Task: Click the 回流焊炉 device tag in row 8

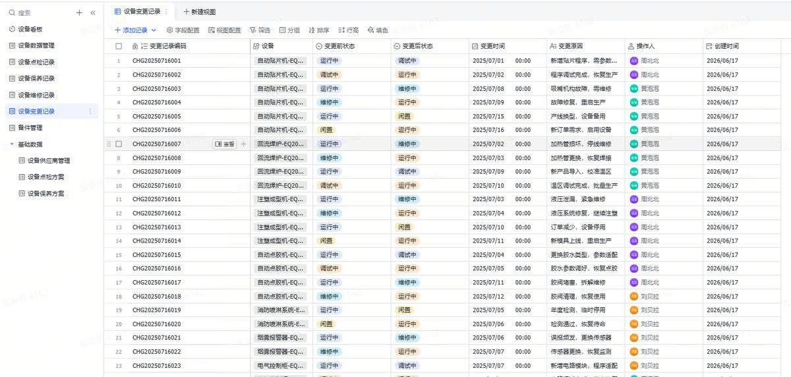Action: tap(281, 158)
